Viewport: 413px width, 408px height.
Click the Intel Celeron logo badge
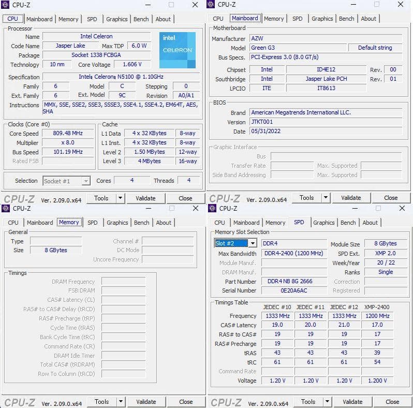point(178,50)
